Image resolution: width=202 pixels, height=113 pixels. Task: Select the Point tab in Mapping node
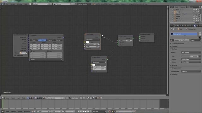(x=42, y=40)
